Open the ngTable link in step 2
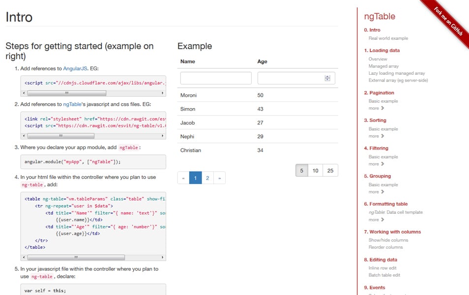469x295 pixels. (72, 104)
